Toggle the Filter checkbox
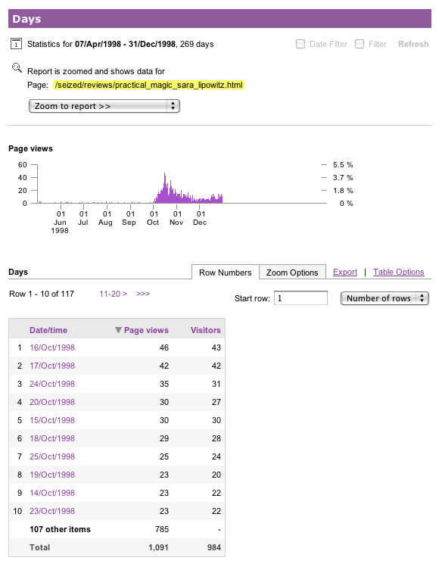The height and width of the screenshot is (570, 442). click(360, 44)
